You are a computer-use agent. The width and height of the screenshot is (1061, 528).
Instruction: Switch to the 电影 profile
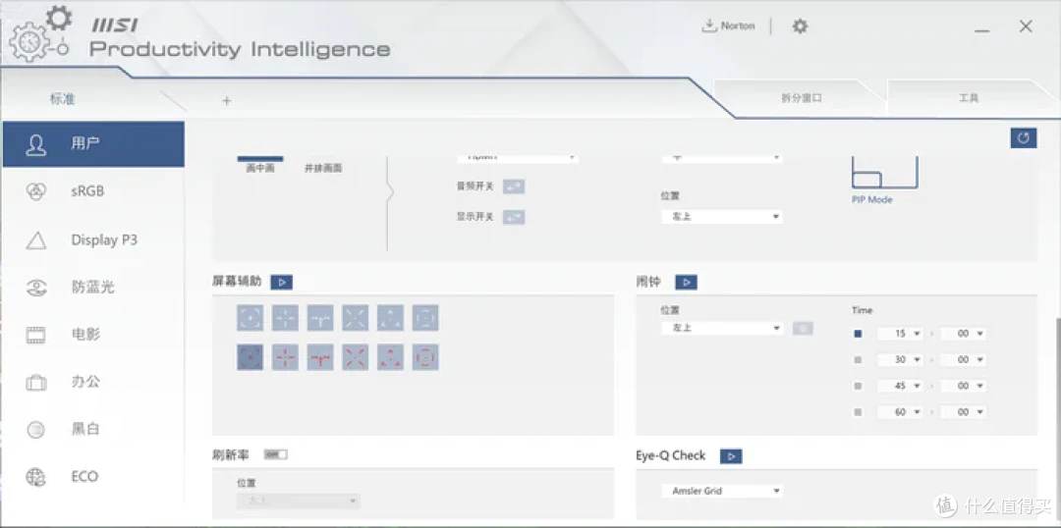[x=93, y=335]
